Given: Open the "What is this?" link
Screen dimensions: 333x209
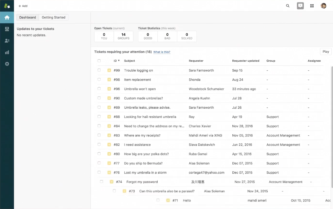Looking at the screenshot, I should (x=162, y=52).
